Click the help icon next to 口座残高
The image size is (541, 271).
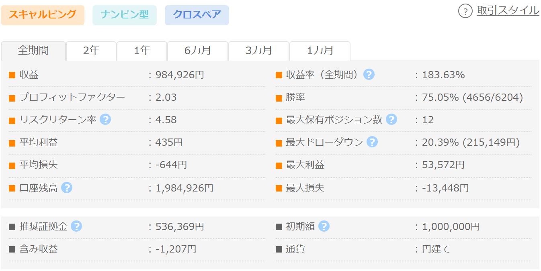(67, 187)
